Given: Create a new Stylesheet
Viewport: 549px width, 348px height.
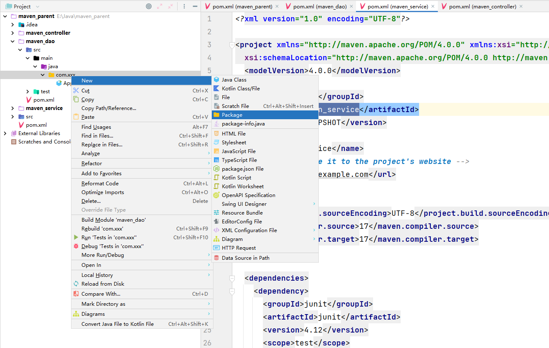Looking at the screenshot, I should click(265, 143).
